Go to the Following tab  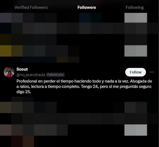coord(135,7)
